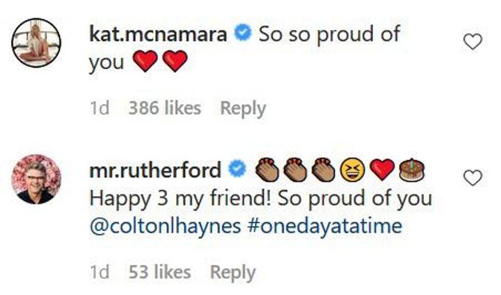Click the 1d timestamp under kat.mcnamara's comment
The image size is (501, 295).
[100, 108]
